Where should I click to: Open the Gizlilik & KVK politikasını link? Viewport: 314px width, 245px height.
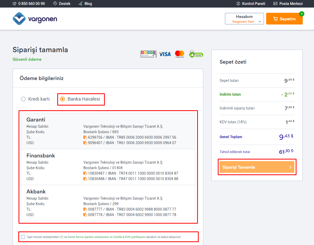click(129, 237)
